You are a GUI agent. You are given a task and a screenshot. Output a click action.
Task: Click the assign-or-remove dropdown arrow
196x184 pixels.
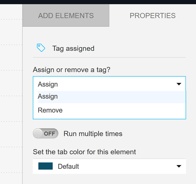pyautogui.click(x=179, y=84)
